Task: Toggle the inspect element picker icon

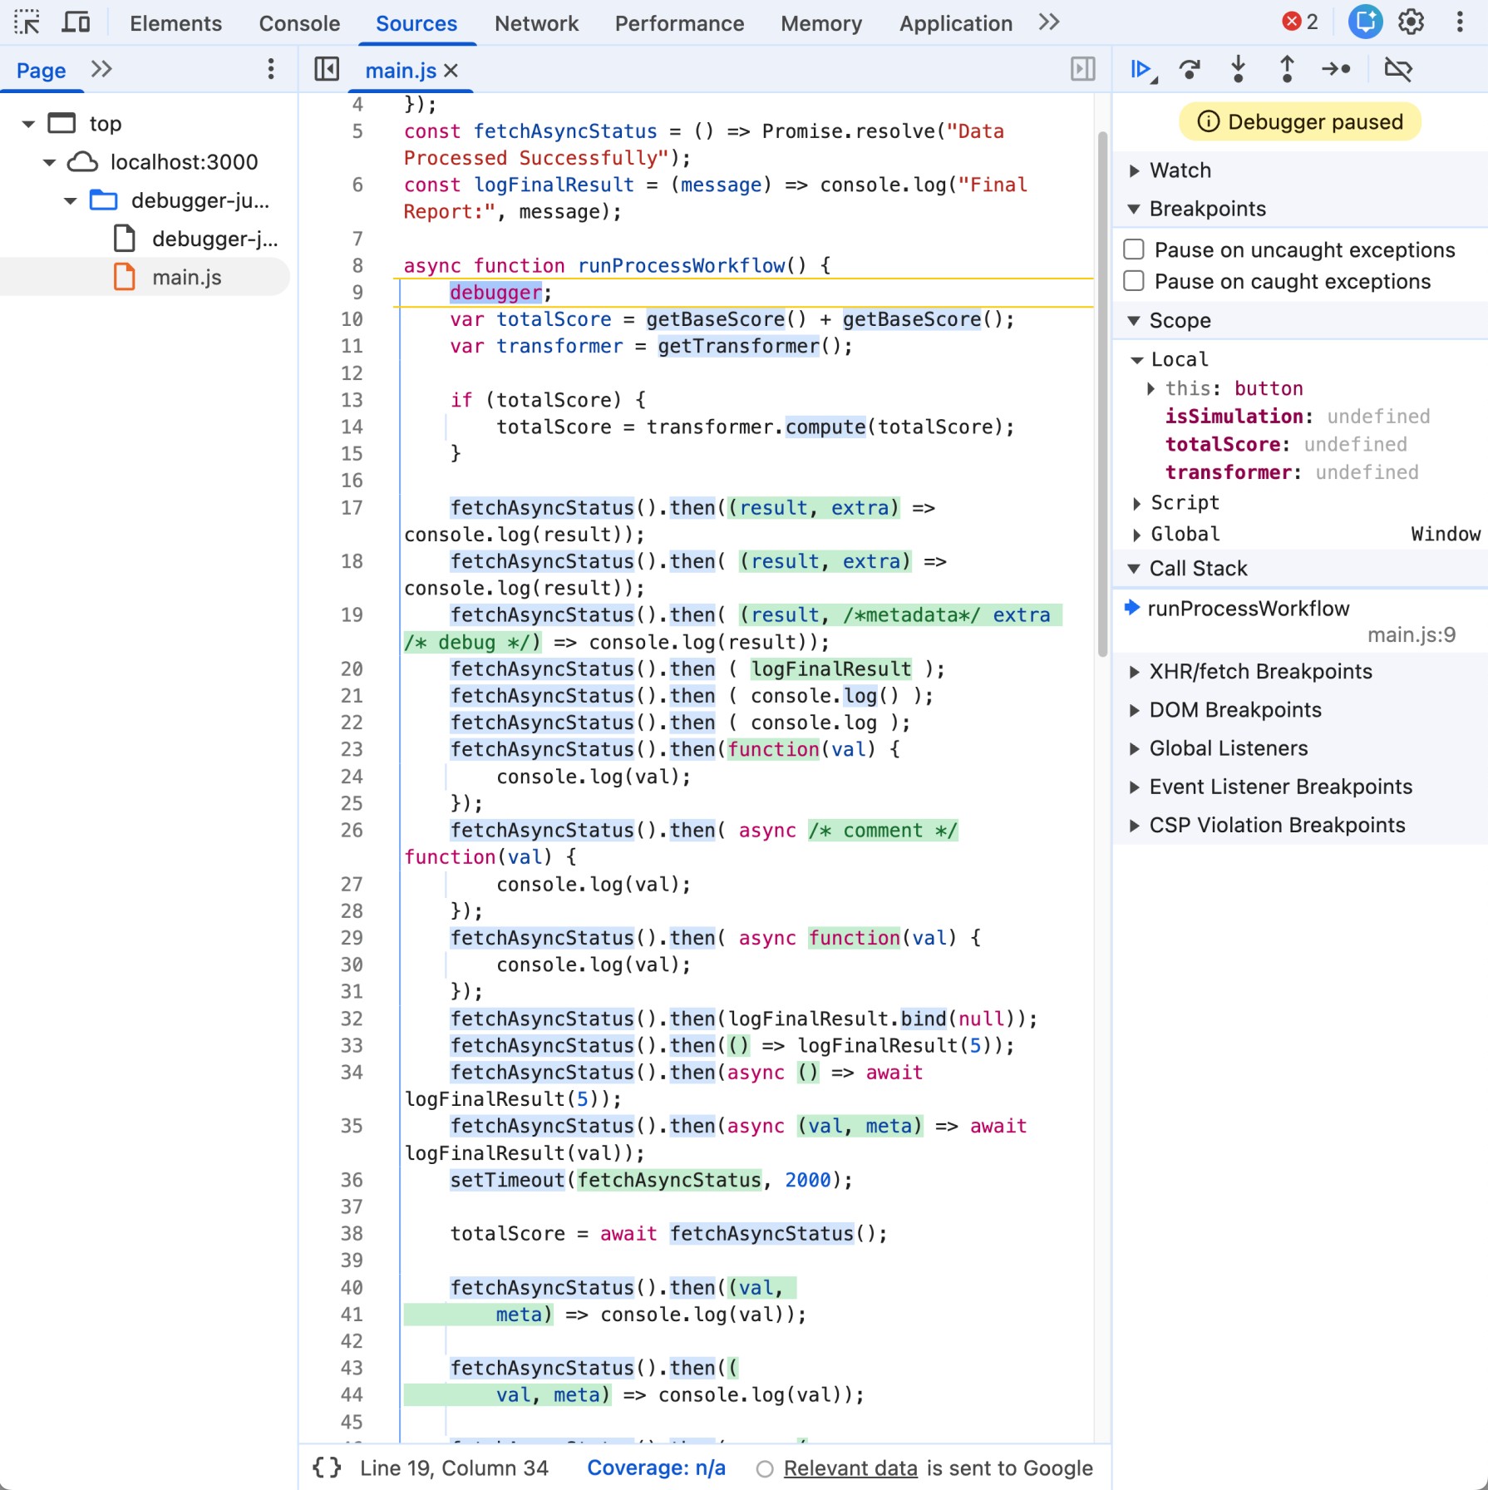Action: pos(27,22)
